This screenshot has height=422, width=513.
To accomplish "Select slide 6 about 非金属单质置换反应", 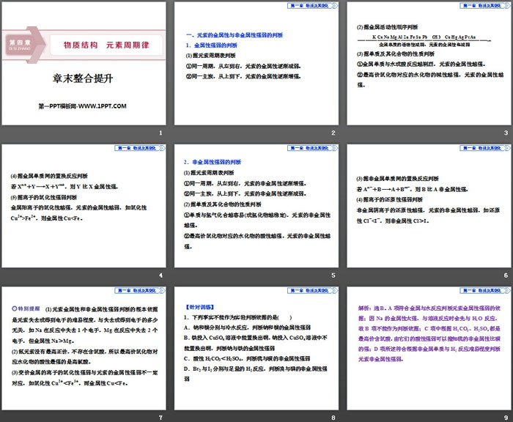I will (429, 206).
